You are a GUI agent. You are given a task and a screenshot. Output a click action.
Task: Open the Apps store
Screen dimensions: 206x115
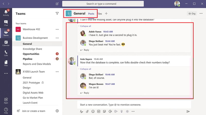6,101
